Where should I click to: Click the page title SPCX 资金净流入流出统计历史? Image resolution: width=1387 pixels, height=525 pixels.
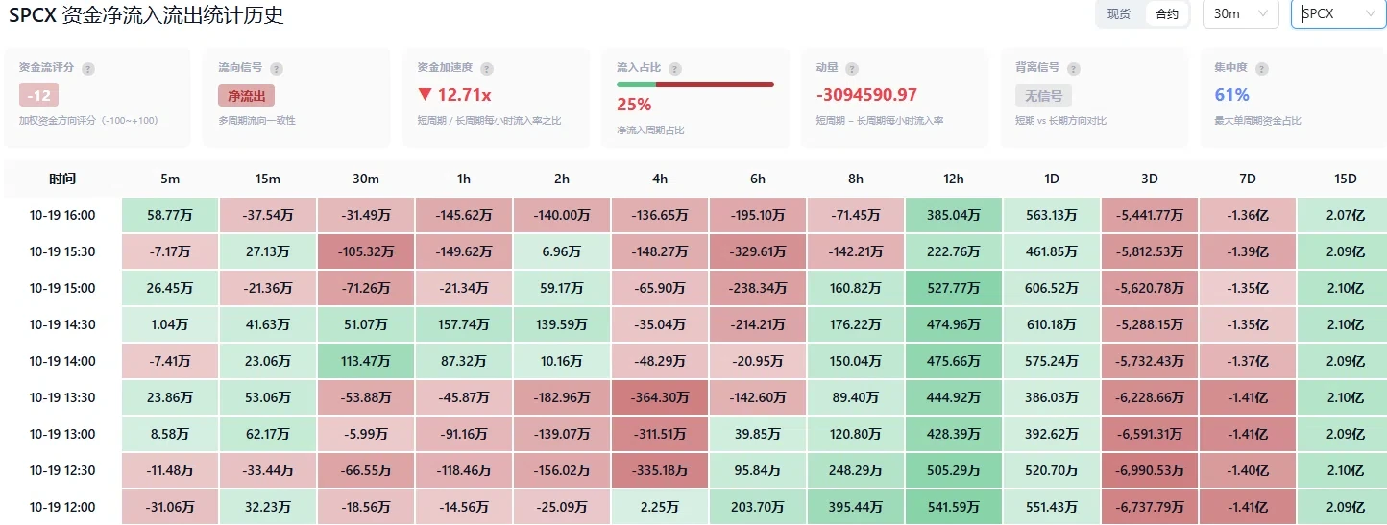(x=146, y=14)
